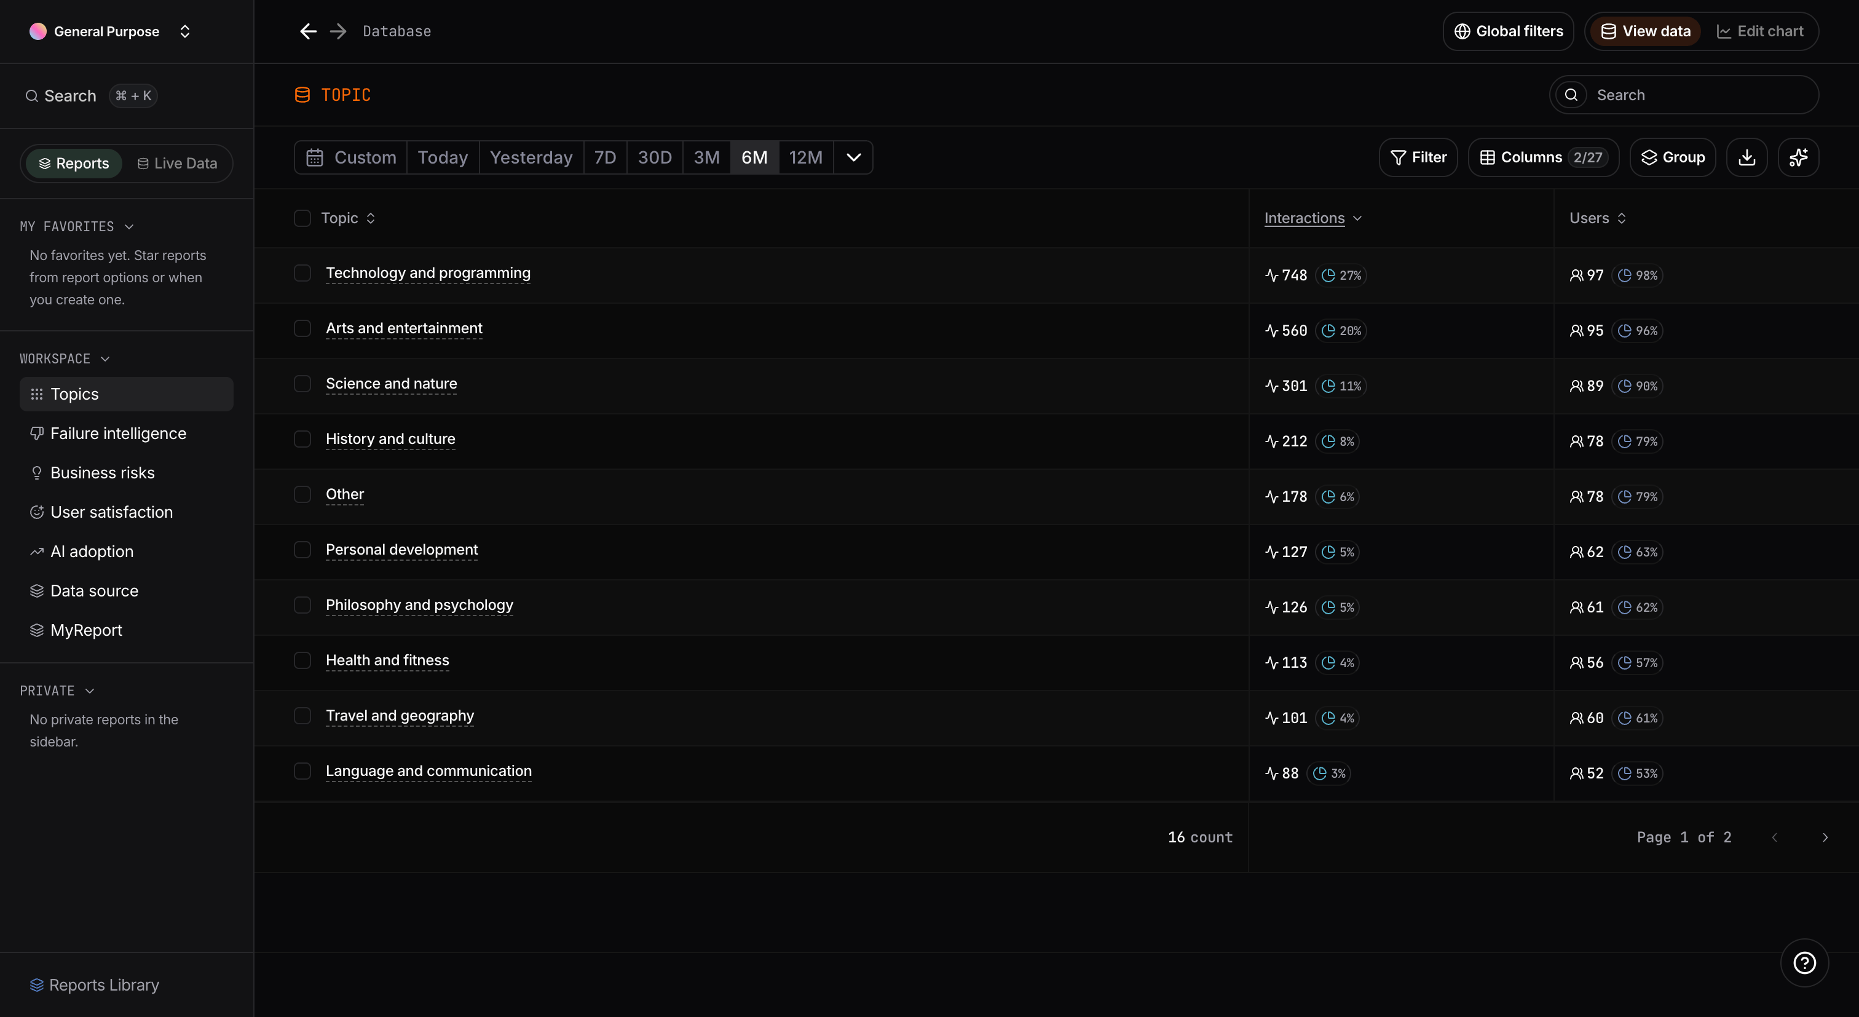Sort by Topic column header

(348, 218)
